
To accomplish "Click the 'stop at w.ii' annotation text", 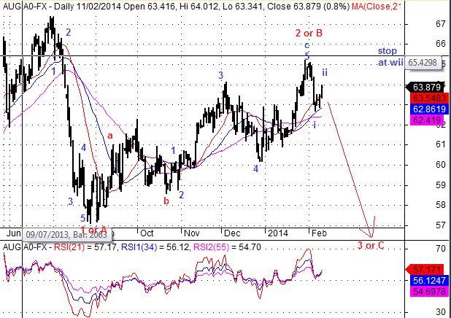I will [x=388, y=58].
